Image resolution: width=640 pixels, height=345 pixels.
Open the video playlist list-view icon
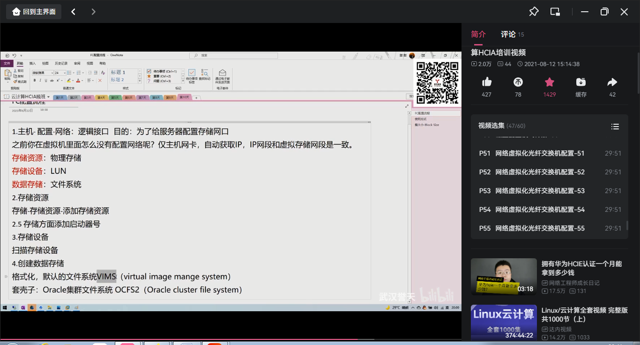tap(615, 127)
